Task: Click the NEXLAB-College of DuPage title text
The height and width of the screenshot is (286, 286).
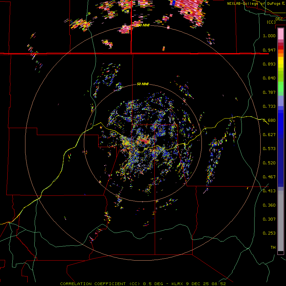Action: (254, 3)
